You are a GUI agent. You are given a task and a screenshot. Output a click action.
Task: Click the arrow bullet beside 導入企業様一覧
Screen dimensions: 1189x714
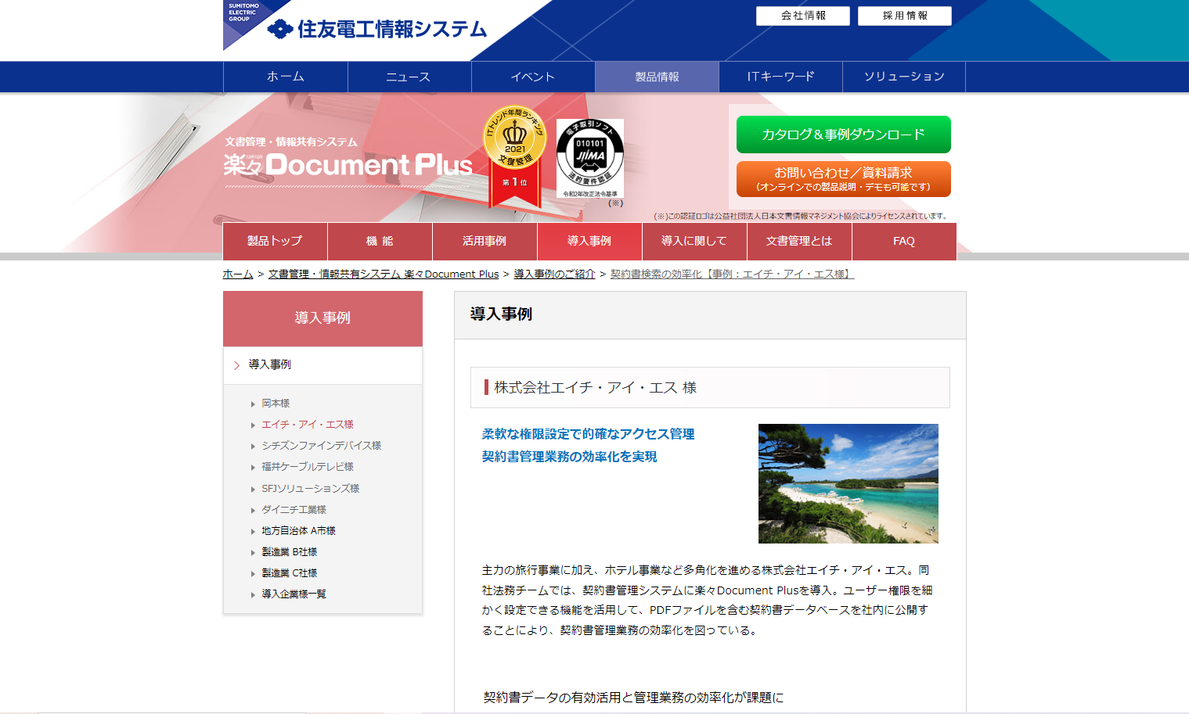coord(253,595)
